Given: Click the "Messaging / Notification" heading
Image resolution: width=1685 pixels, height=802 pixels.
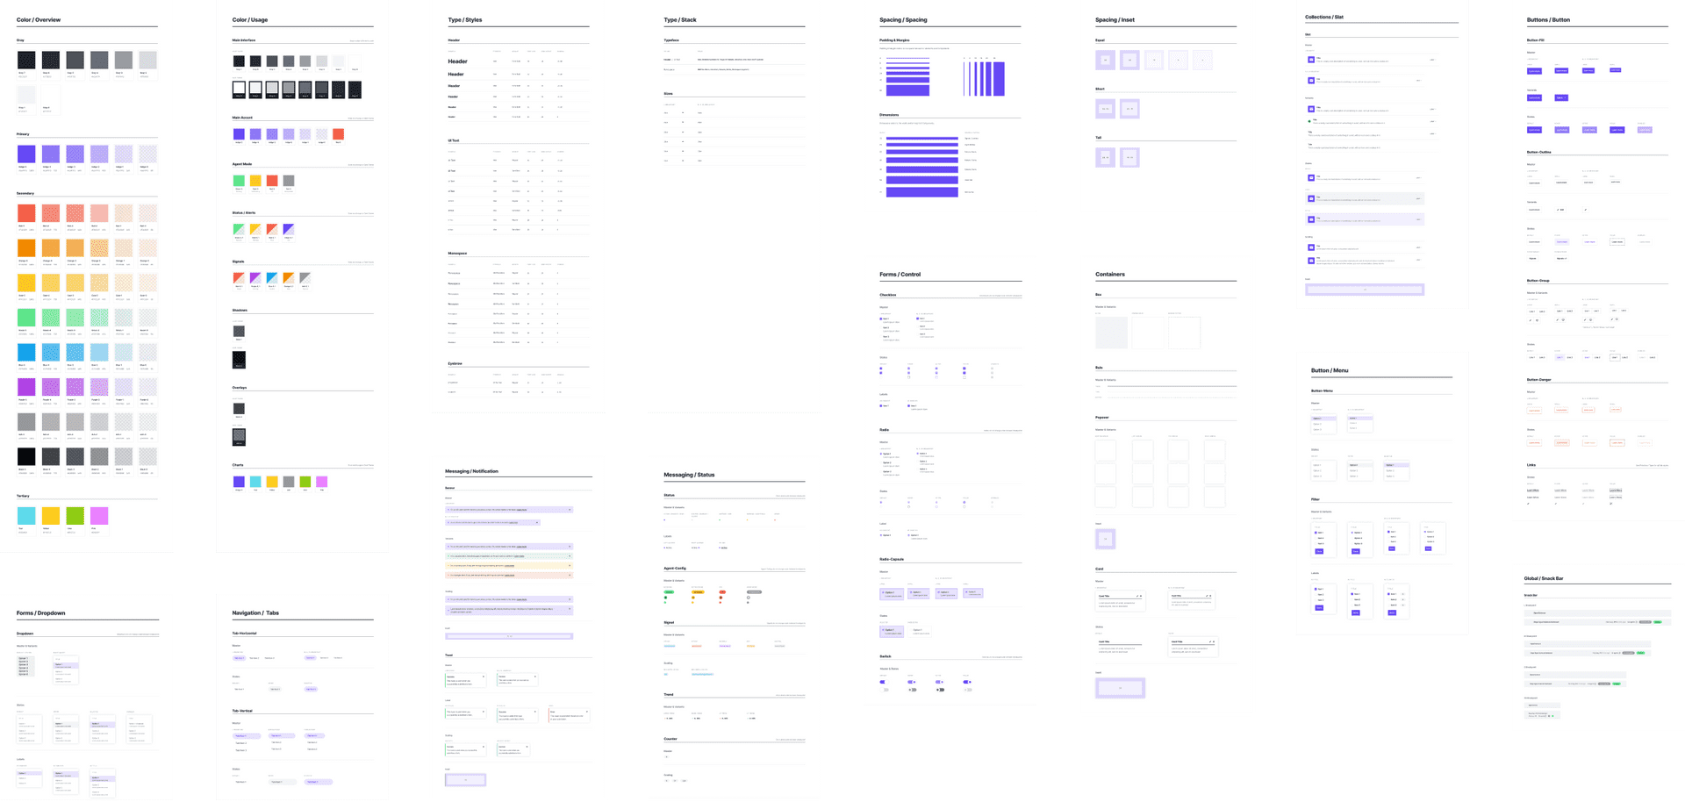Looking at the screenshot, I should point(471,471).
